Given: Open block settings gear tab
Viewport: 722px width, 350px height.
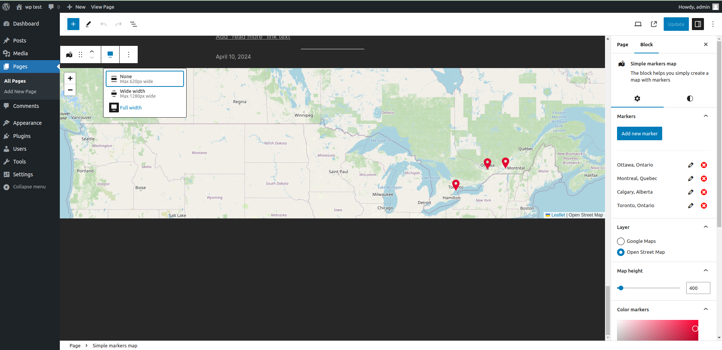Looking at the screenshot, I should pos(637,98).
